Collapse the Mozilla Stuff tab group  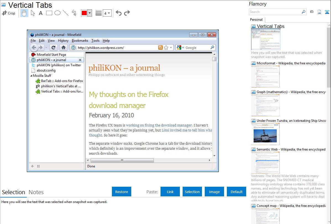click(31, 76)
